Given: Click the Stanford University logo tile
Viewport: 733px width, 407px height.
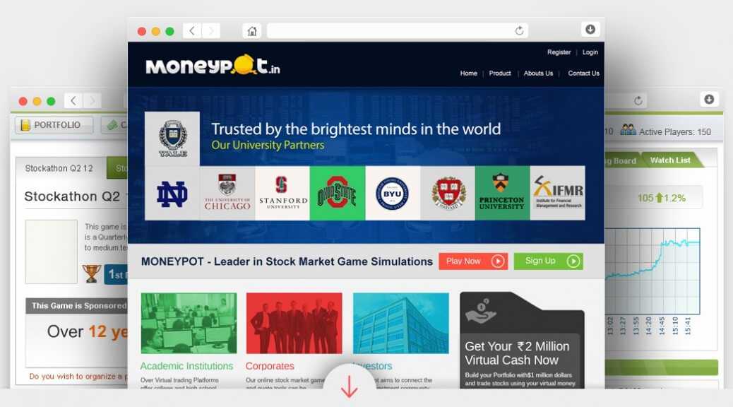Looking at the screenshot, I should (x=282, y=193).
